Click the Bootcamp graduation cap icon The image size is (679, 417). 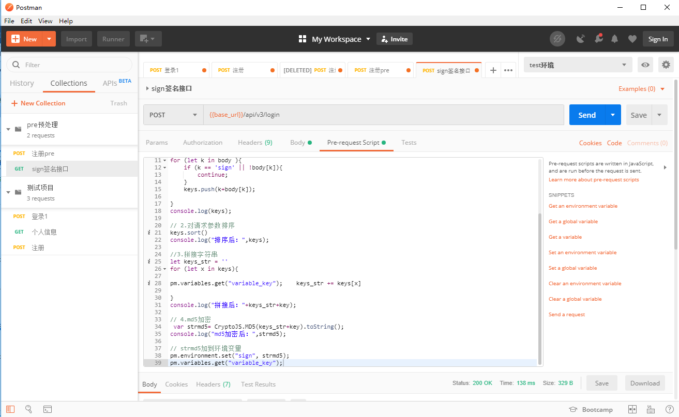pos(573,409)
